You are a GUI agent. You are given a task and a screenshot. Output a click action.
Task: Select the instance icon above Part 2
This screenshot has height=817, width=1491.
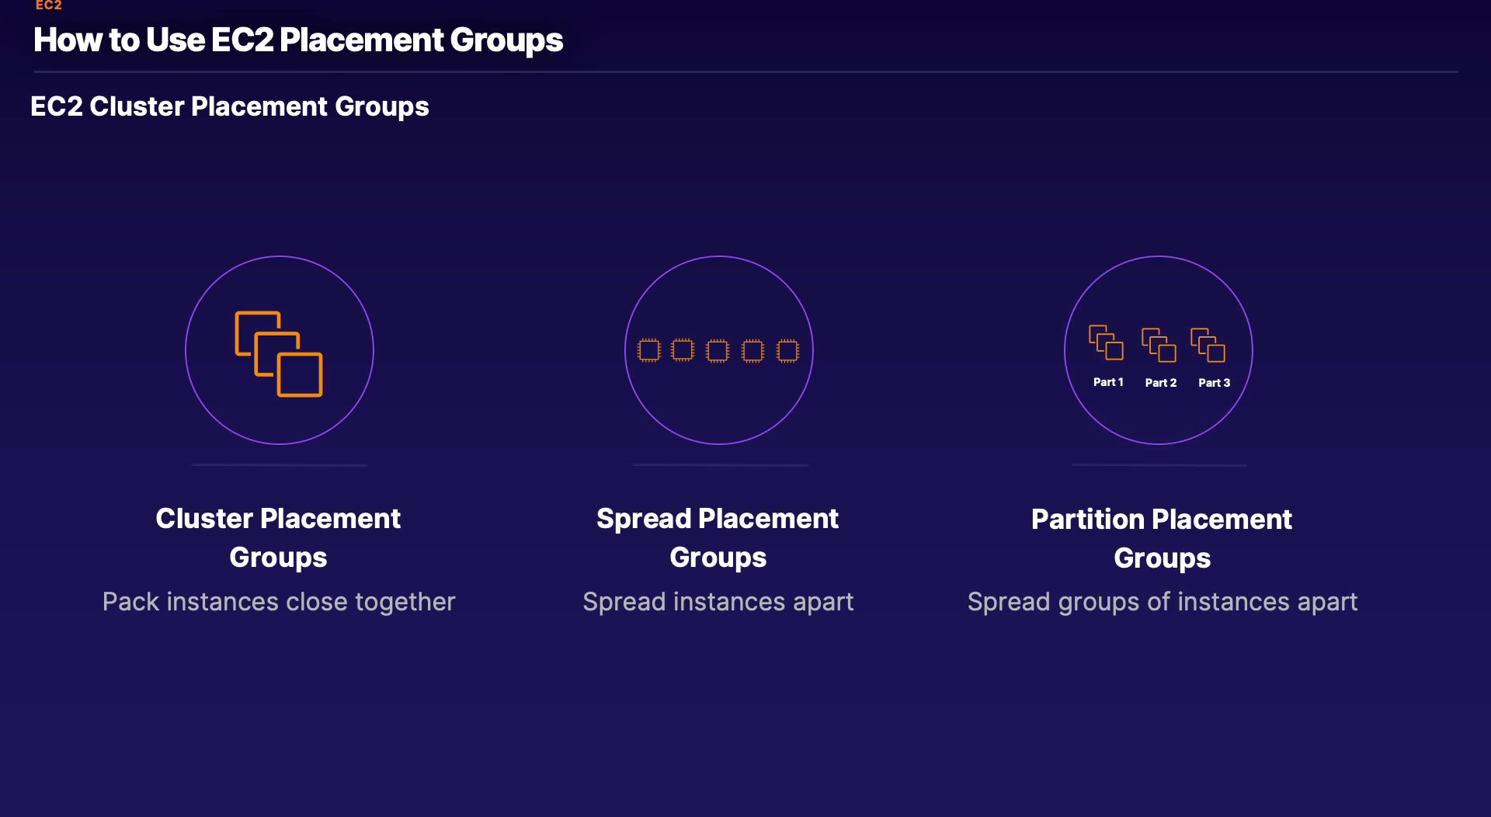click(x=1159, y=345)
